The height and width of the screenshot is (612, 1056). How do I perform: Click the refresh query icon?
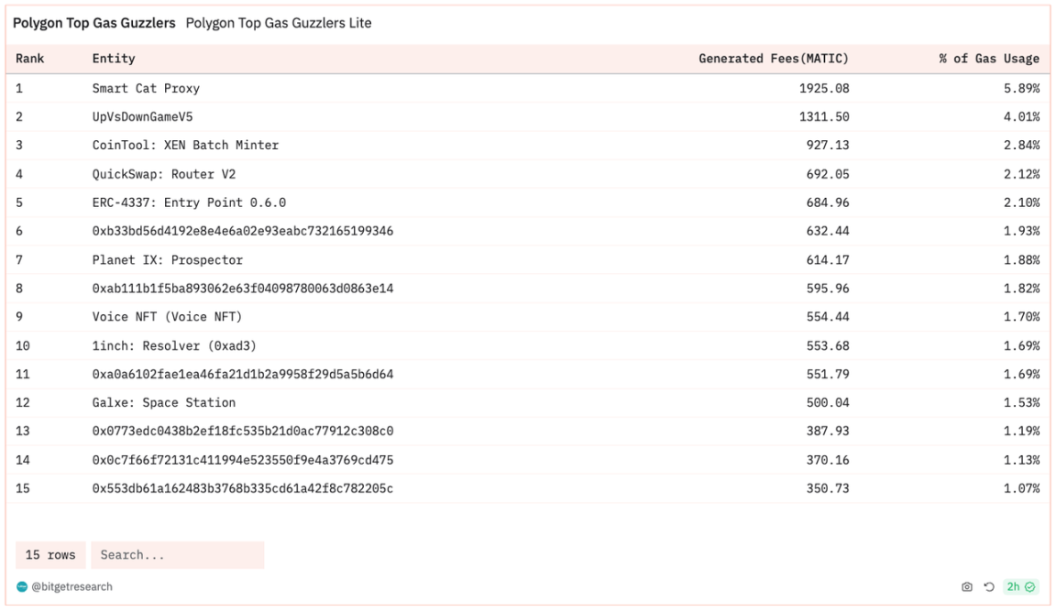[x=989, y=586]
